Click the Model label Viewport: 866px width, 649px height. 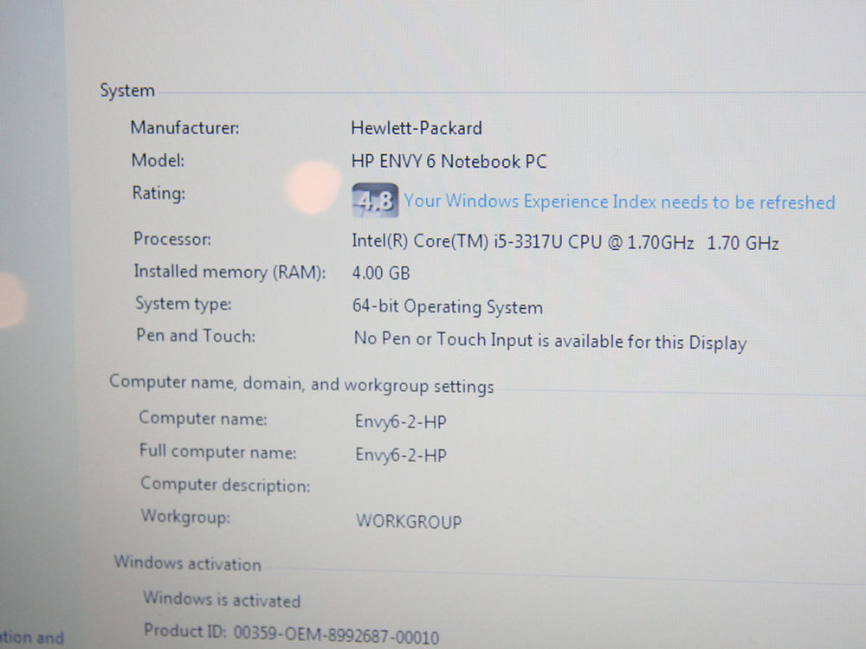(158, 161)
